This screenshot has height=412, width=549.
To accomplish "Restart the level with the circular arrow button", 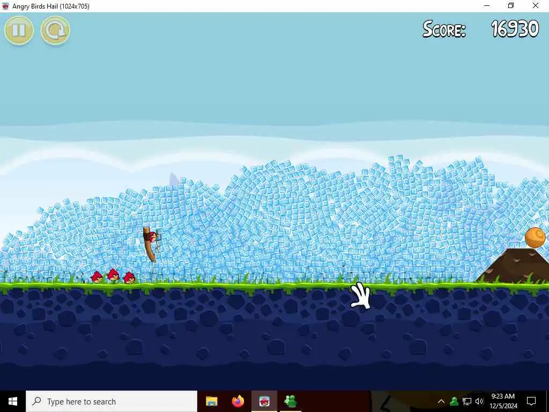I will click(55, 31).
